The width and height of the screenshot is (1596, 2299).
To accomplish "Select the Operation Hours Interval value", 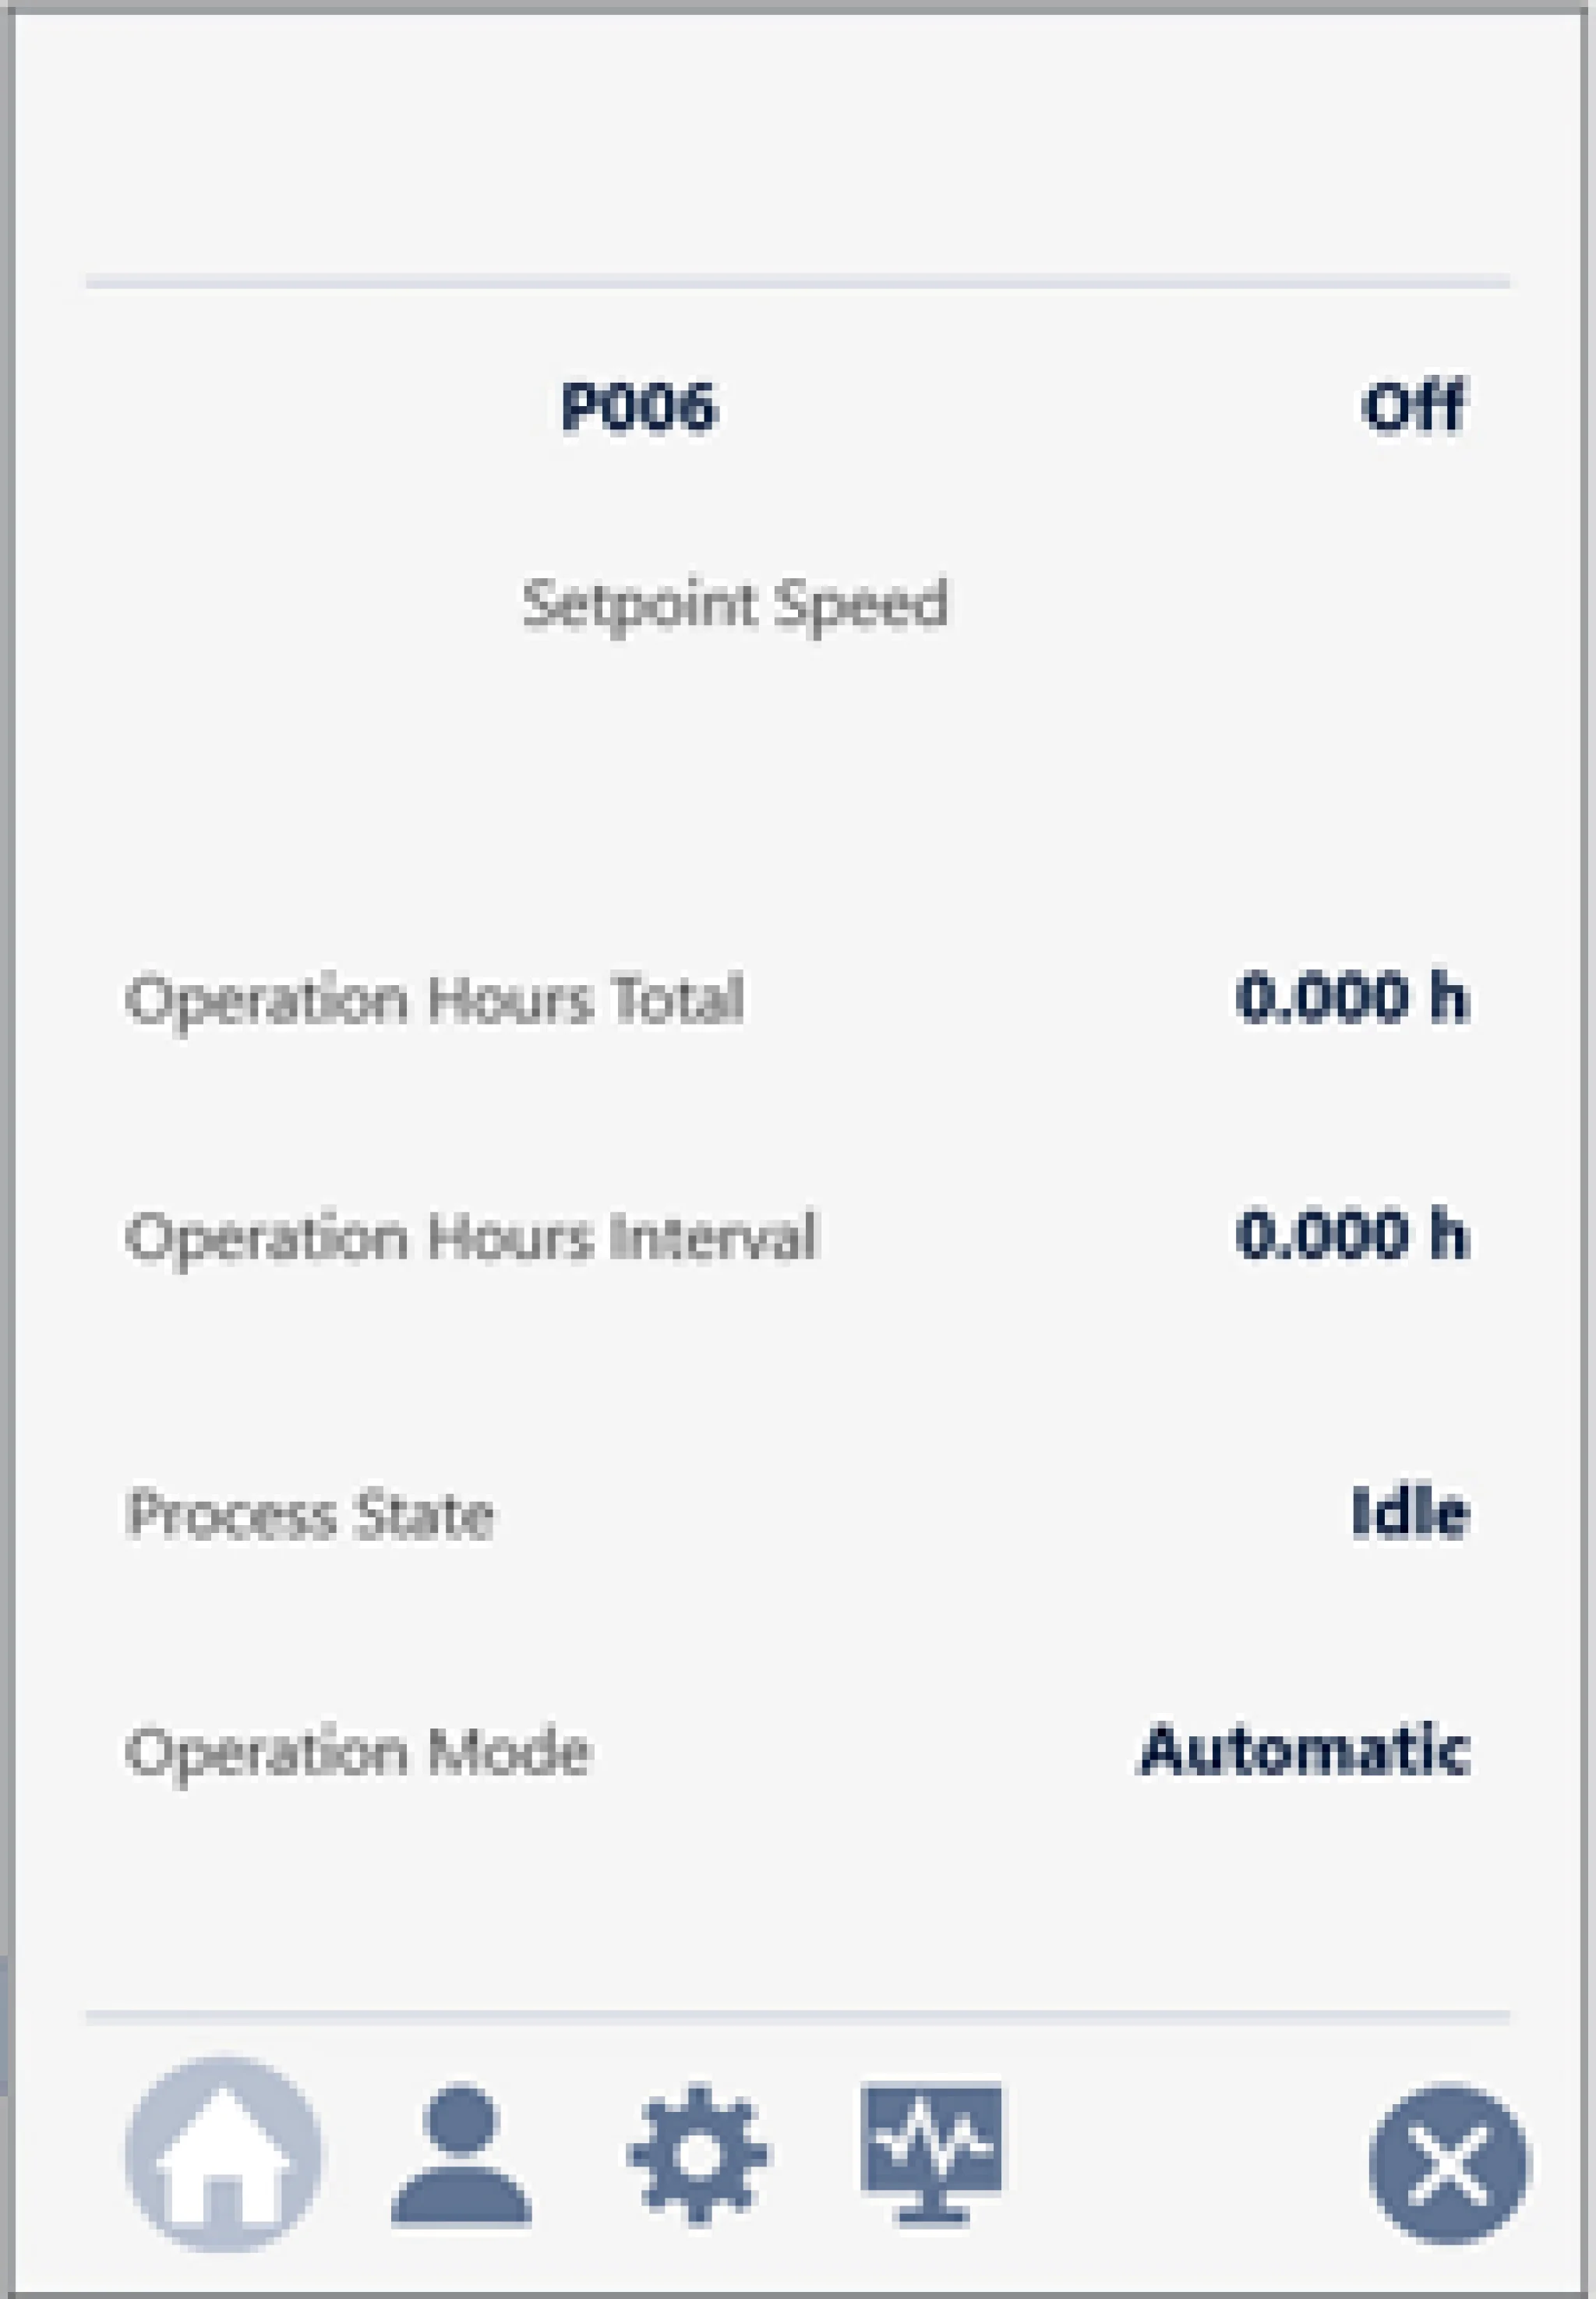I will [1352, 1235].
